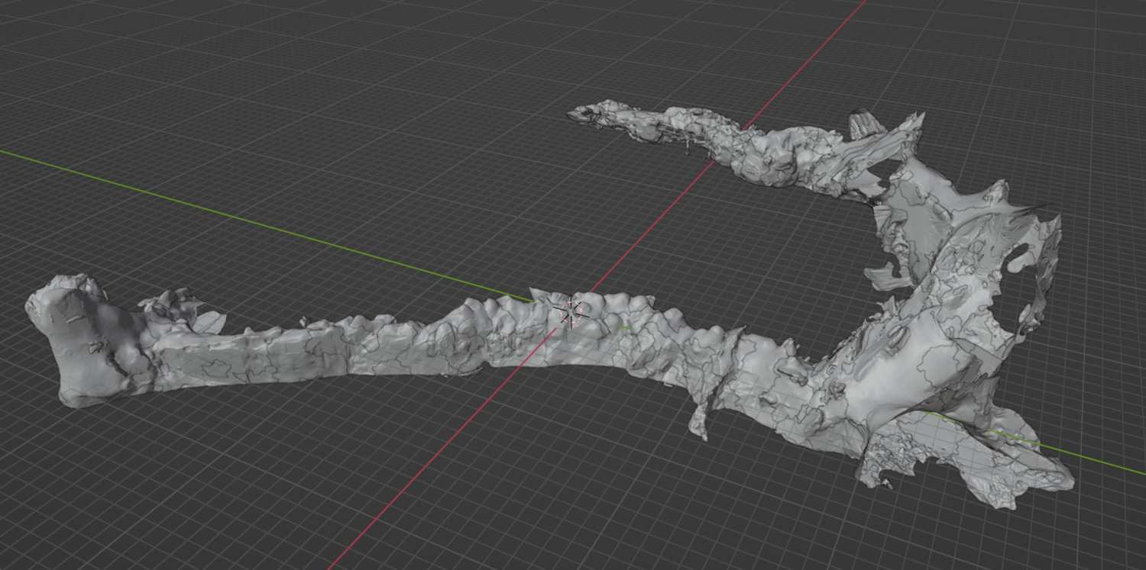Click the 3D cursor at the scene origin
Viewport: 1146px width, 570px height.
(570, 311)
